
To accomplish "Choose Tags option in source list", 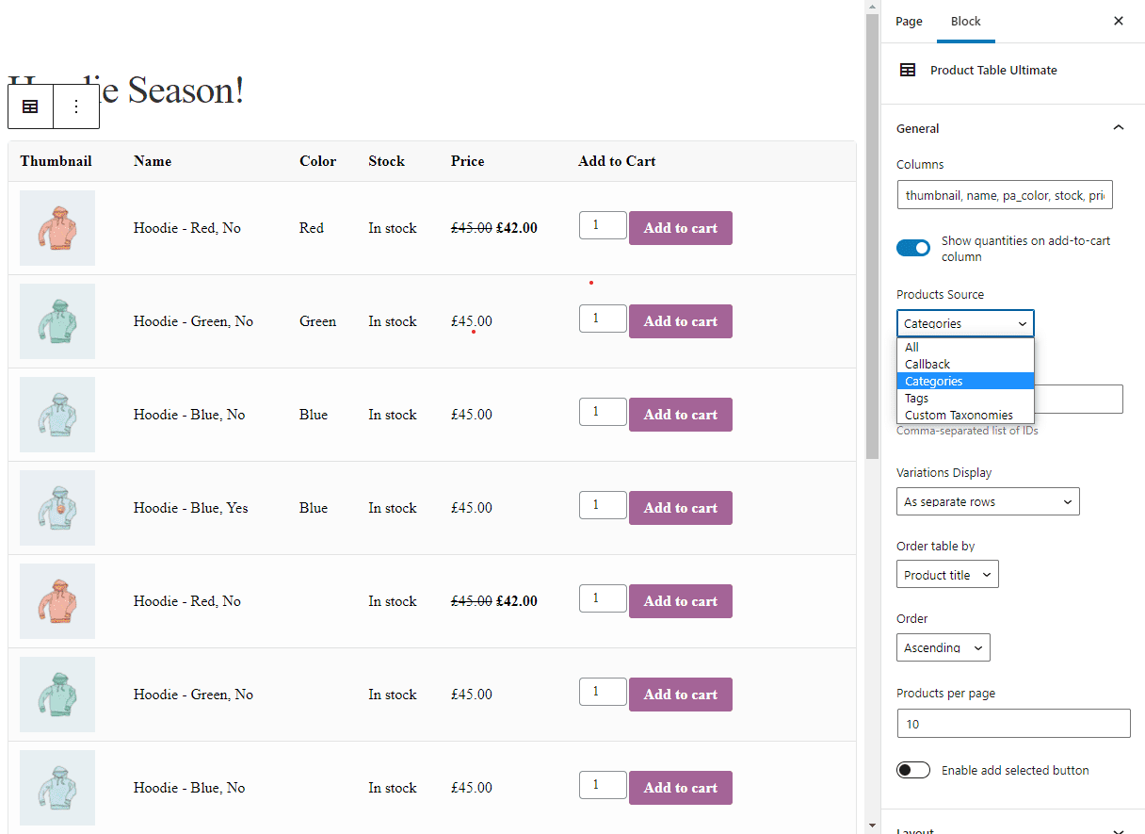I will pyautogui.click(x=965, y=398).
